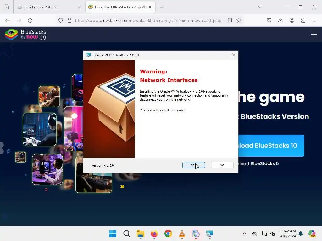Open the muted volume tray icon
This screenshot has height=241, width=322.
click(273, 233)
